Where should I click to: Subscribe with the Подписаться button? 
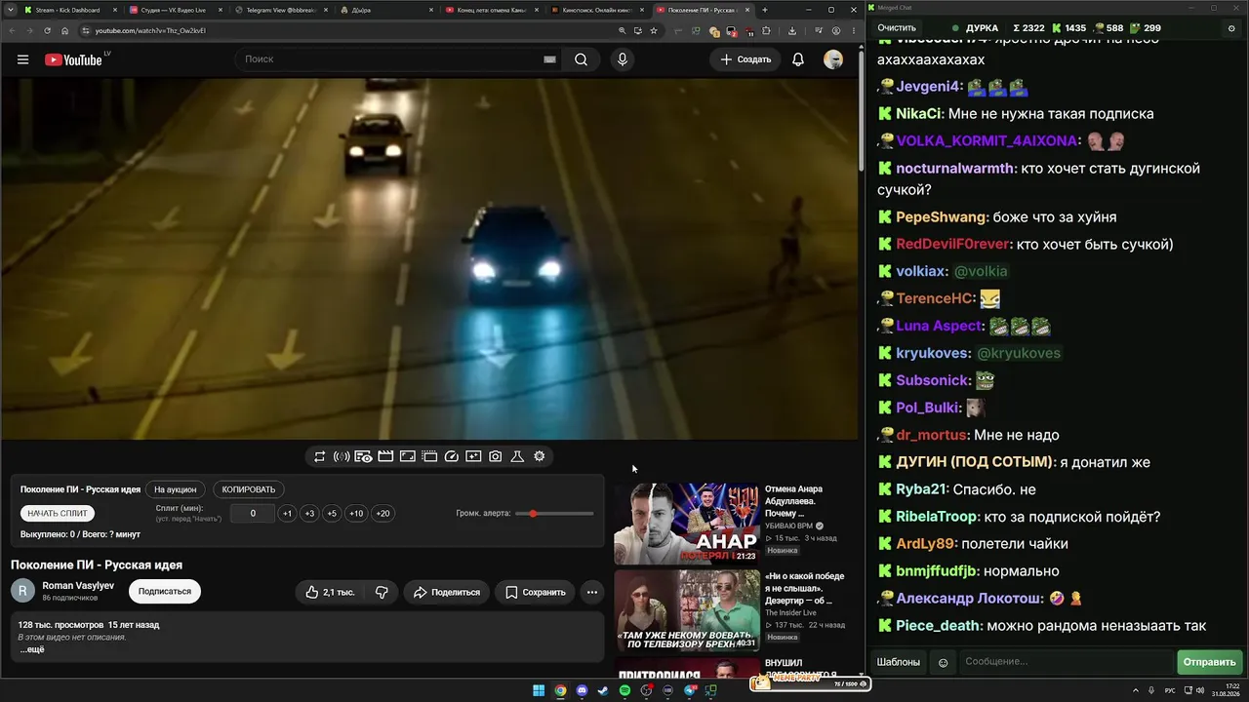164,591
